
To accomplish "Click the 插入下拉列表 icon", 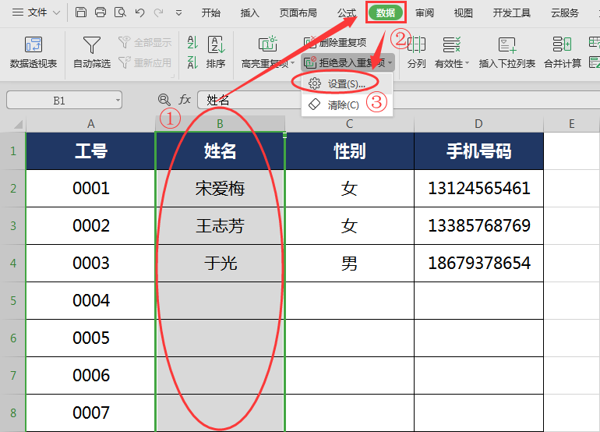I will (x=507, y=44).
